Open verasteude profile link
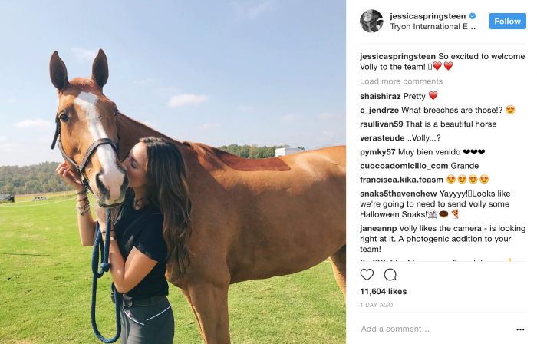The width and height of the screenshot is (537, 344). (x=382, y=138)
